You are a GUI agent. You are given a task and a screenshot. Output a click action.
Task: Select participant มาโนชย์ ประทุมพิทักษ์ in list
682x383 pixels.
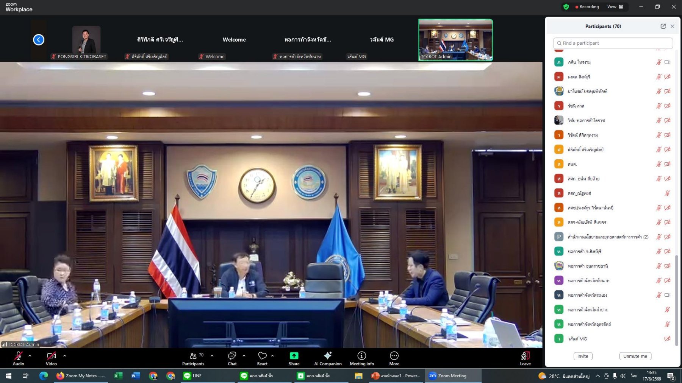coord(613,91)
